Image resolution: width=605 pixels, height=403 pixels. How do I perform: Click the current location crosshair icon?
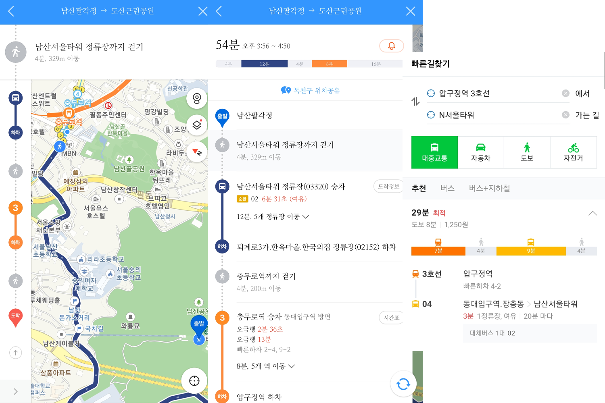[194, 380]
